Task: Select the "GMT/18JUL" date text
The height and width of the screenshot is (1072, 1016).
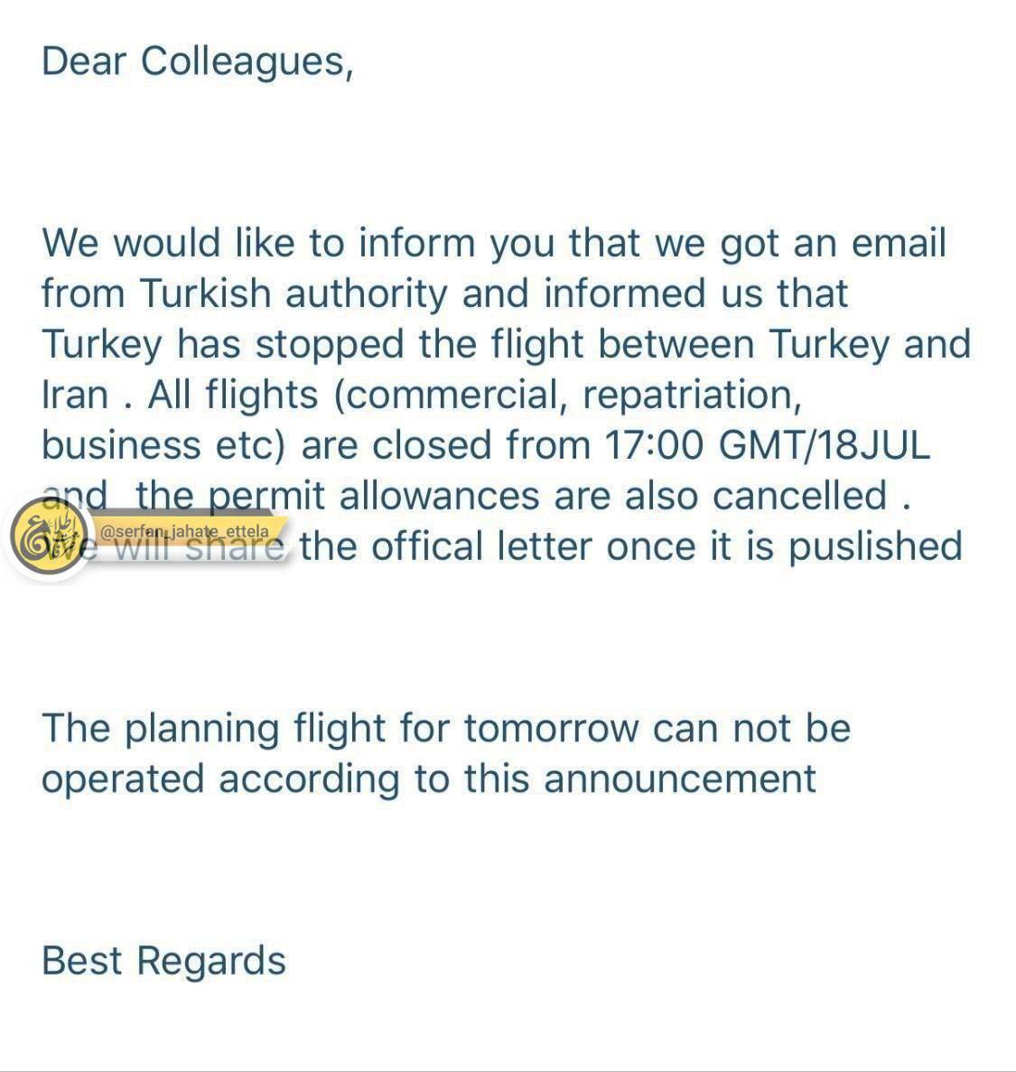Action: click(x=825, y=446)
